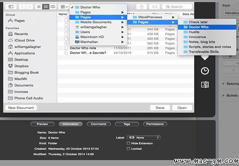Expand Mobile Documents submenu arrow
This screenshot has width=239, height=166.
coord(122,22)
